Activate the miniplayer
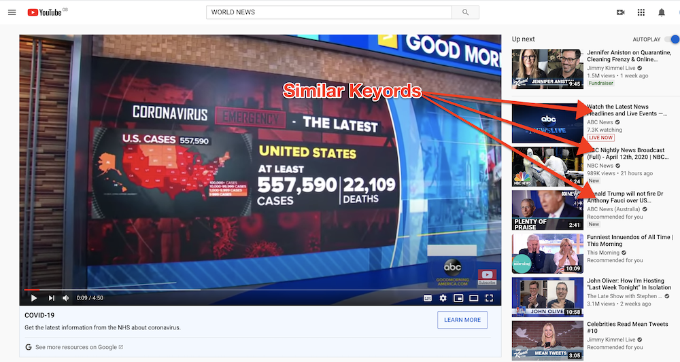This screenshot has width=680, height=362. pos(458,298)
